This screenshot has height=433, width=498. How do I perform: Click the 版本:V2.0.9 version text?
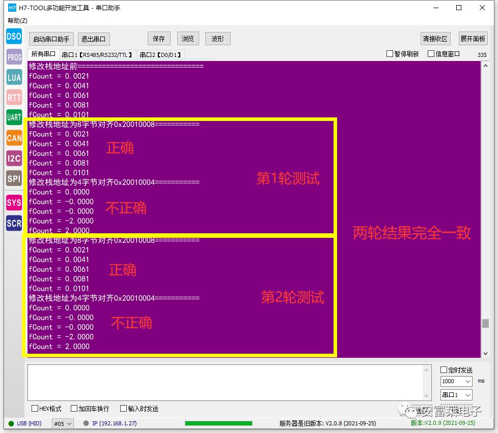click(443, 423)
